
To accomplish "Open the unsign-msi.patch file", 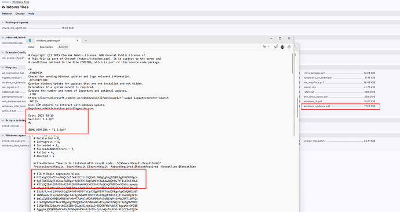I will 314,141.
